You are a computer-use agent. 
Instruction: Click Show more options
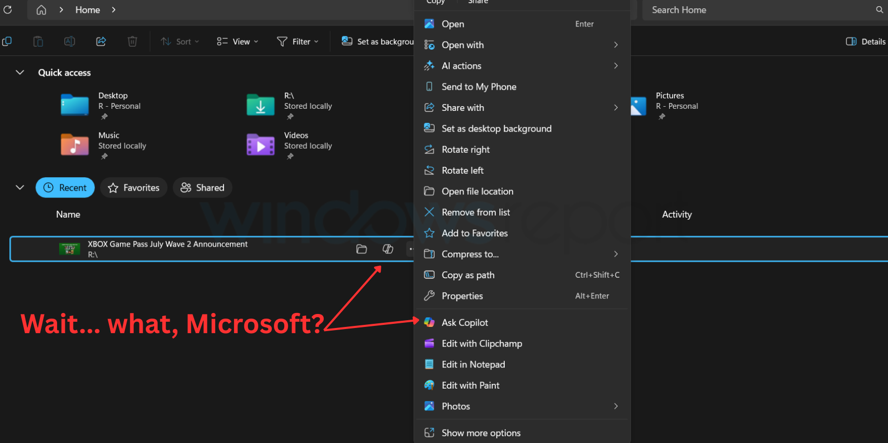click(x=522, y=433)
